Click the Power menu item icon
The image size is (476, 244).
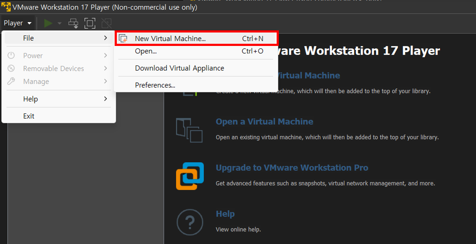[x=11, y=55]
